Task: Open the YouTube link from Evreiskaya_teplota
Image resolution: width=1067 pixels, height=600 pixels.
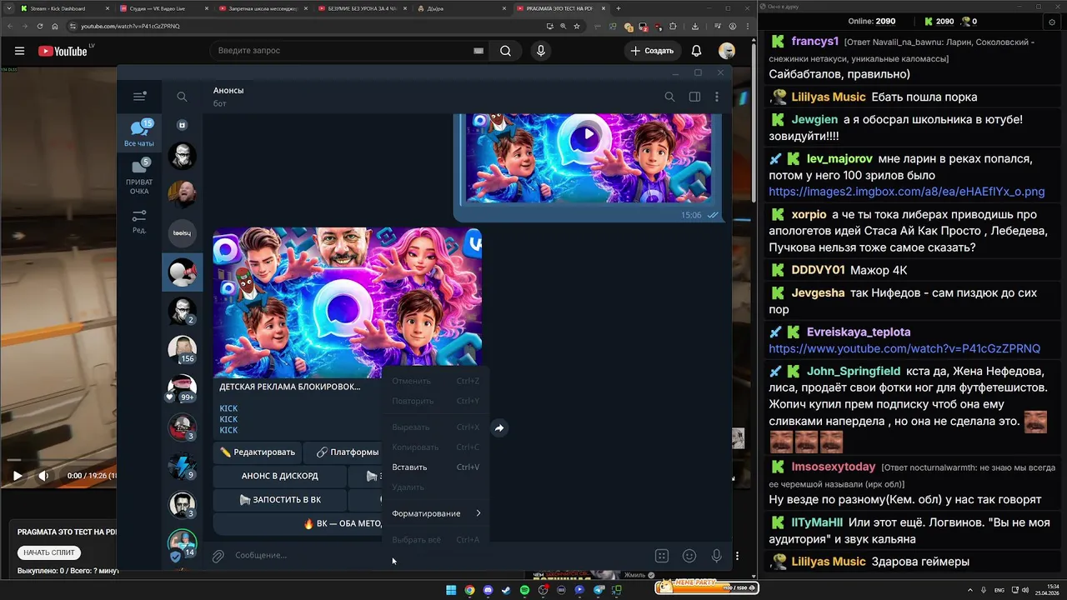Action: [x=904, y=348]
